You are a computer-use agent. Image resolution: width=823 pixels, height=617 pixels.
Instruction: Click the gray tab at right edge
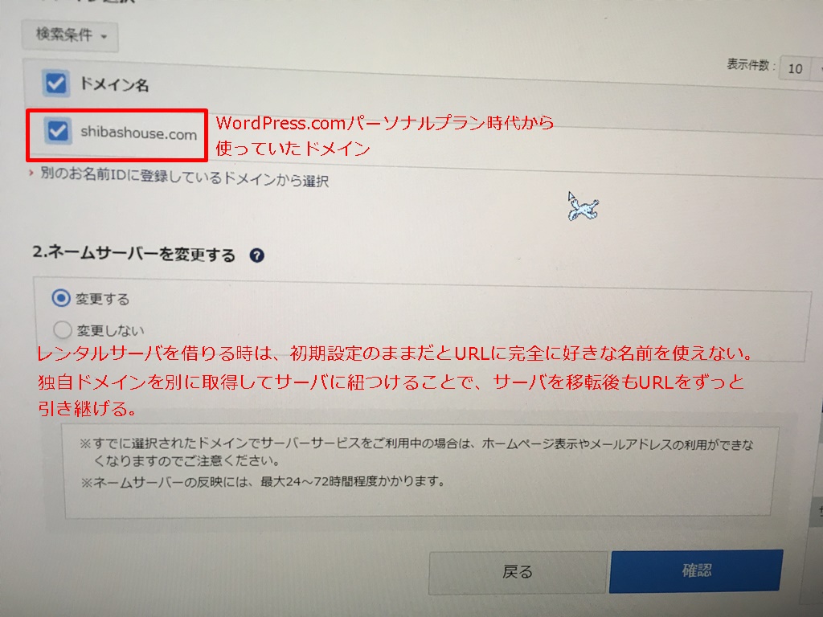pyautogui.click(x=817, y=511)
